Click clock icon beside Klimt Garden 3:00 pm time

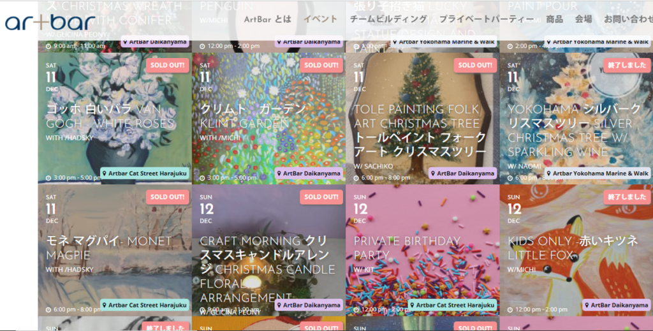202,178
